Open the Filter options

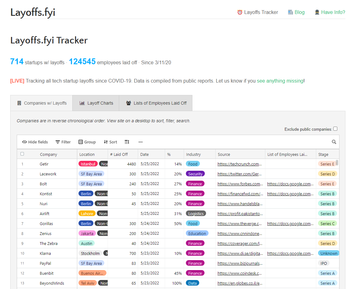63,142
